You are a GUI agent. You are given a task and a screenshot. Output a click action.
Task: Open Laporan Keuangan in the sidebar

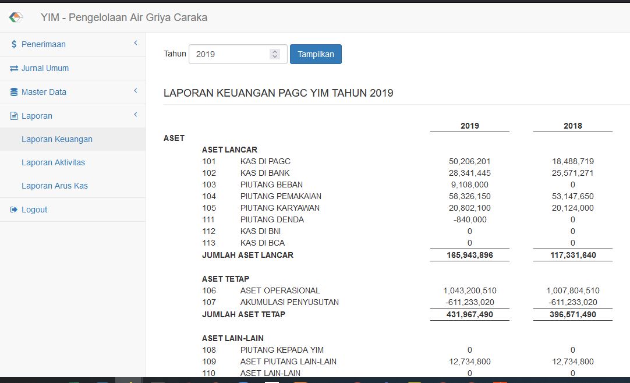click(x=57, y=139)
